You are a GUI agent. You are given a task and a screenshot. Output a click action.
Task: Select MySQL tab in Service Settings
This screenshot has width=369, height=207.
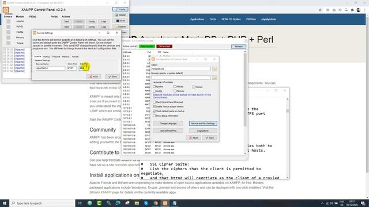coord(47,56)
